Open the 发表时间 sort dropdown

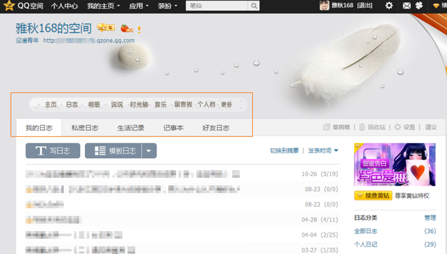(323, 151)
